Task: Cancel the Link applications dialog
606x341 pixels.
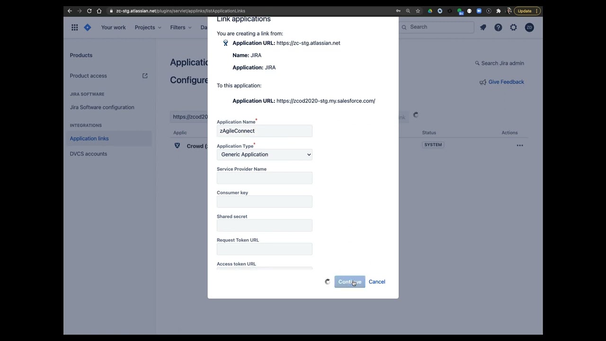Action: click(x=377, y=282)
